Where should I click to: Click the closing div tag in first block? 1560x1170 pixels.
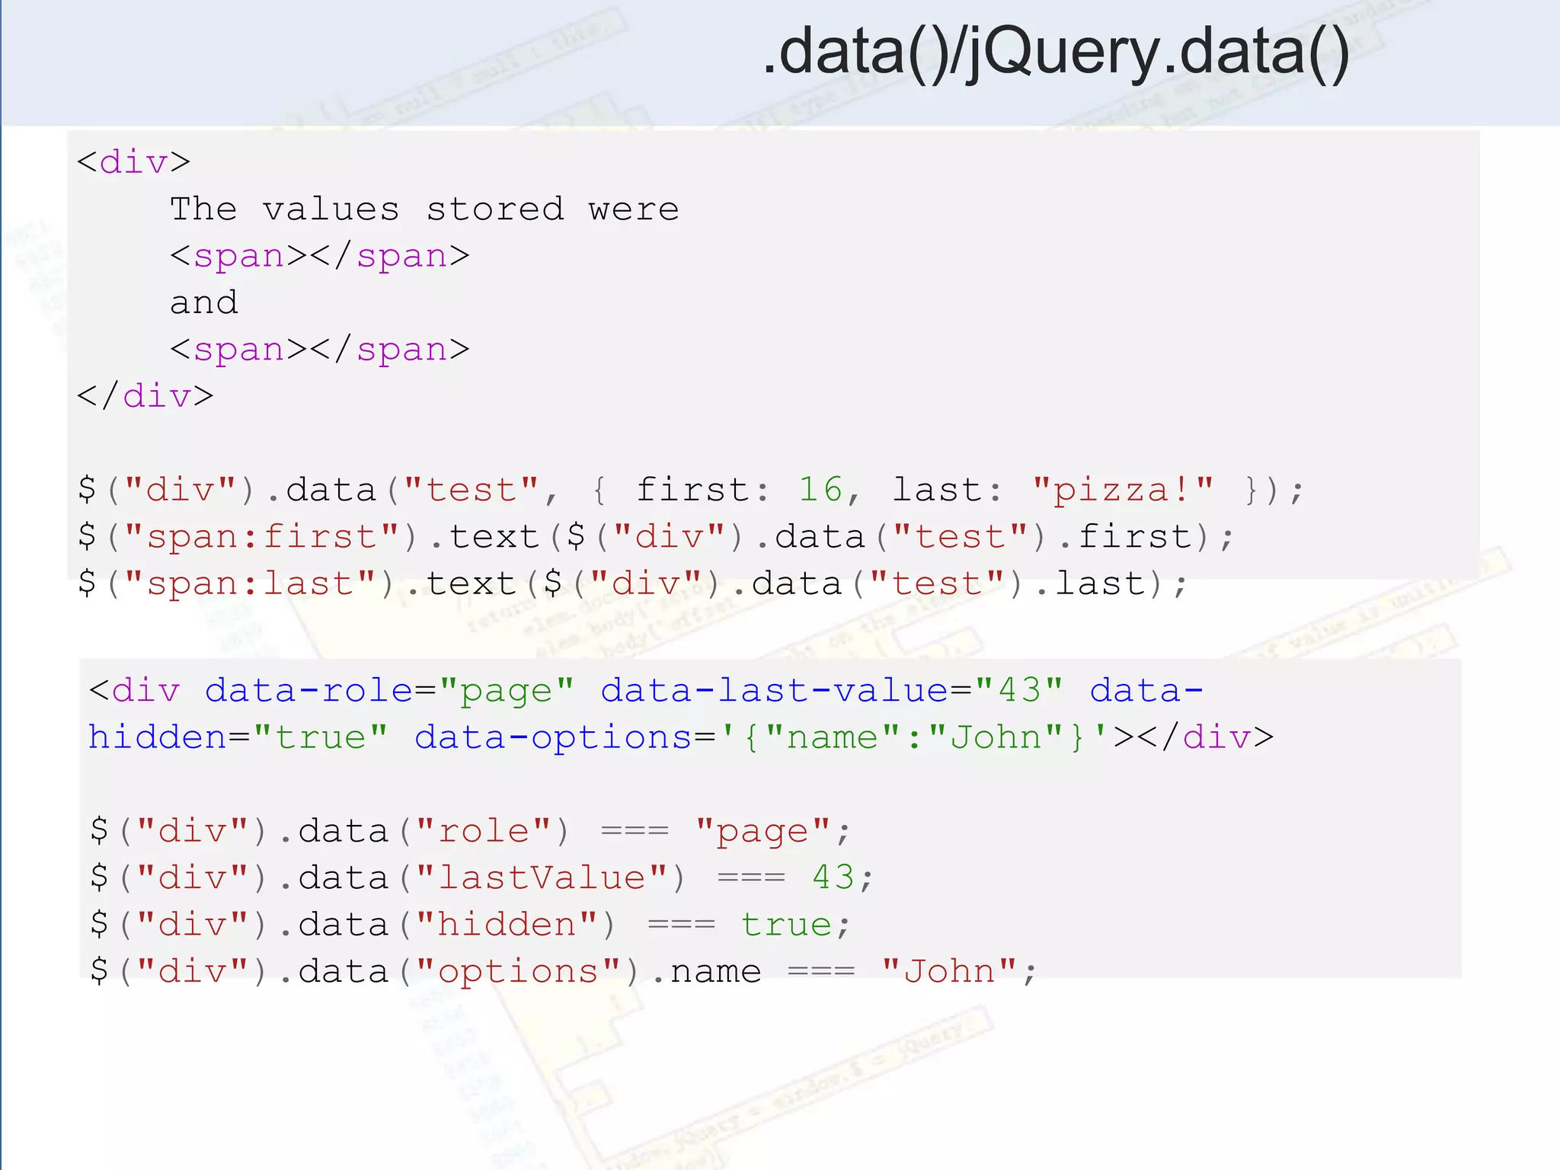[x=145, y=396]
